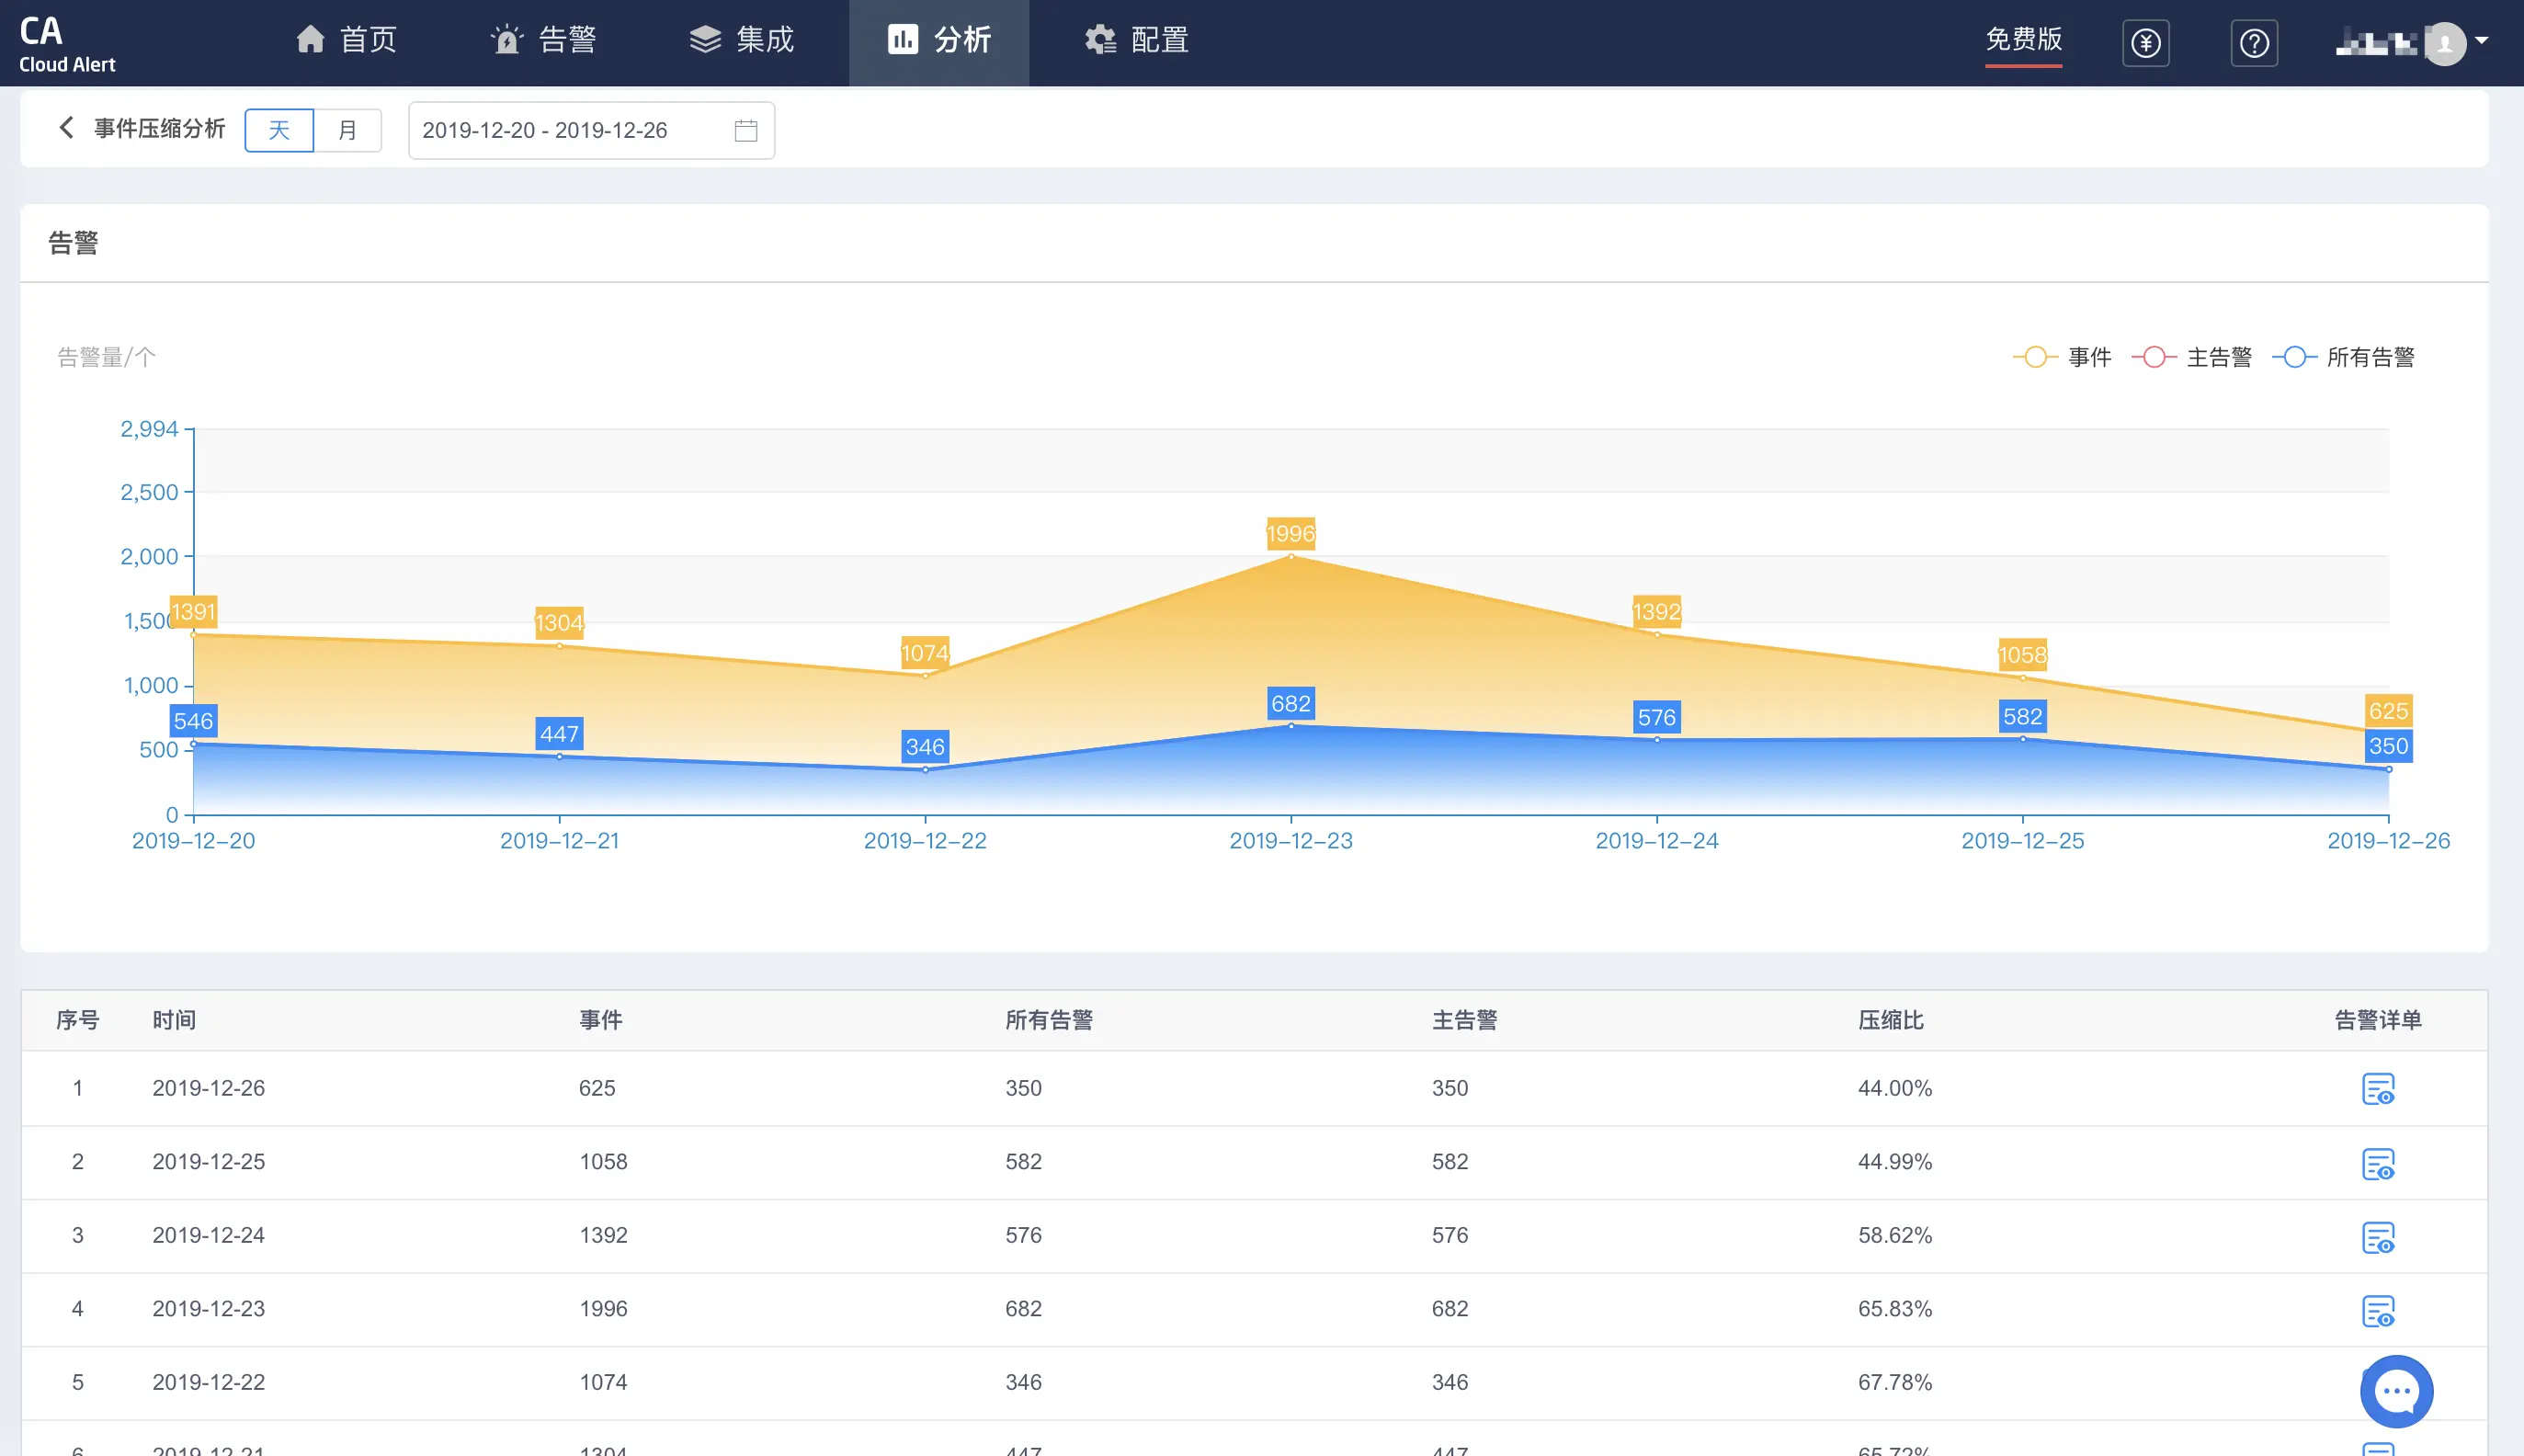Expand the user account dropdown arrow
Image resolution: width=2524 pixels, height=1456 pixels.
[2482, 40]
